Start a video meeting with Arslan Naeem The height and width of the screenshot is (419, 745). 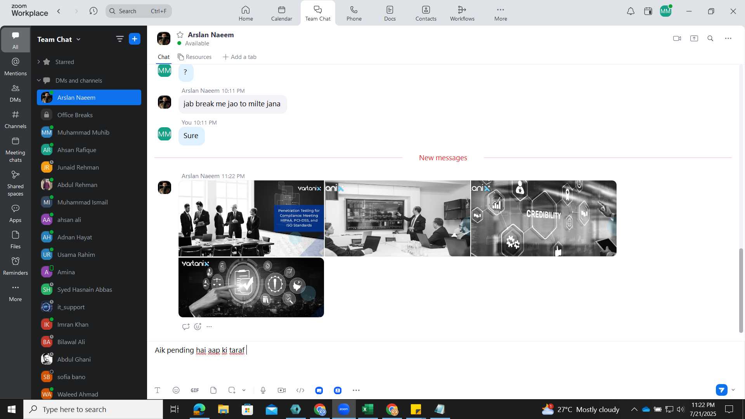(677, 38)
